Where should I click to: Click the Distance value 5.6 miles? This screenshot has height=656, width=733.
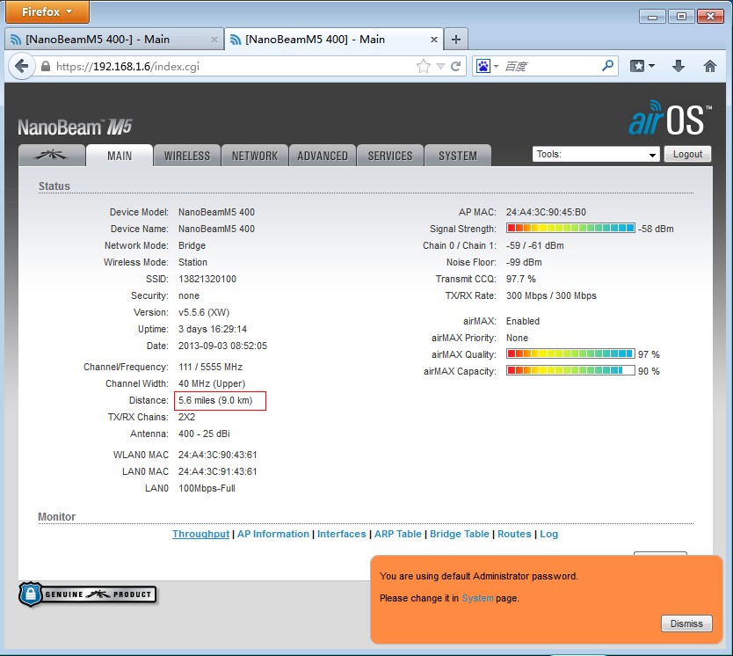[215, 400]
